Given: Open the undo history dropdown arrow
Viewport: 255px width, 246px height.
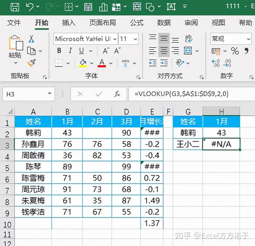Looking at the screenshot, I should pyautogui.click(x=38, y=6).
